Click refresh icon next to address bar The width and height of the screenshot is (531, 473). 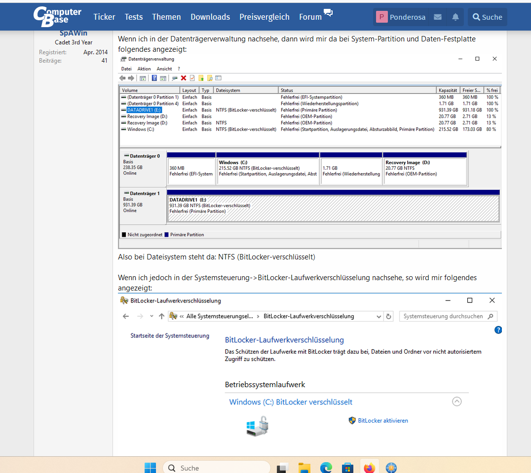coord(389,316)
